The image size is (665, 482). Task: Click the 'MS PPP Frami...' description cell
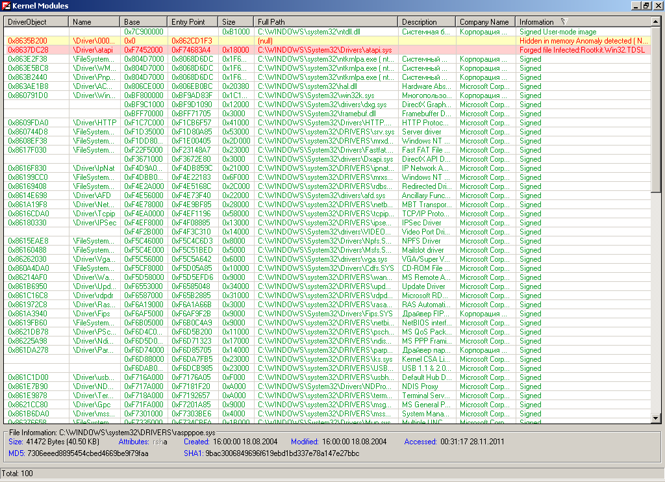coord(426,340)
